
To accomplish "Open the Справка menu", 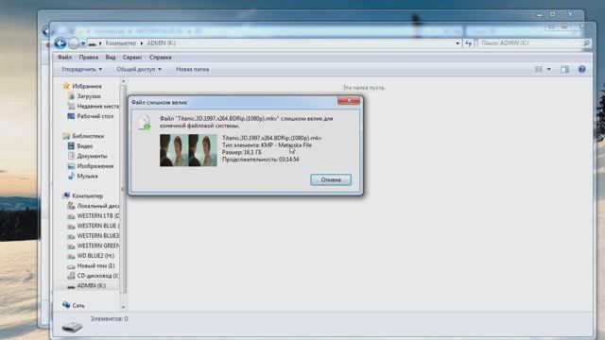I will [160, 57].
